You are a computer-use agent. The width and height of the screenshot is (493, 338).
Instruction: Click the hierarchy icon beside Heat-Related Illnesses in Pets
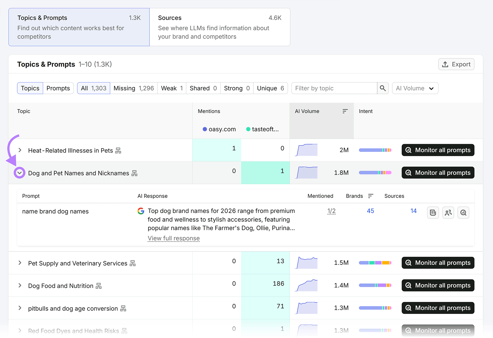(118, 151)
